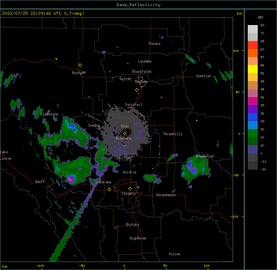Click the yellow radar site marker near Didsbury

pos(125,133)
